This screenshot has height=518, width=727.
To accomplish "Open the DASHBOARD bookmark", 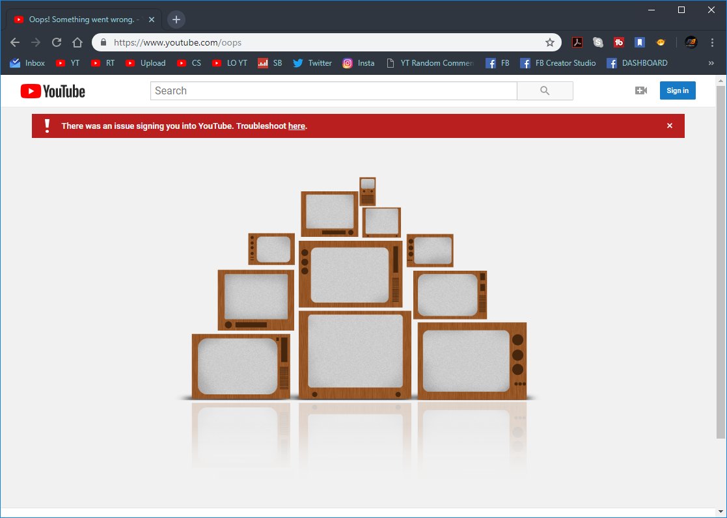I will click(637, 63).
